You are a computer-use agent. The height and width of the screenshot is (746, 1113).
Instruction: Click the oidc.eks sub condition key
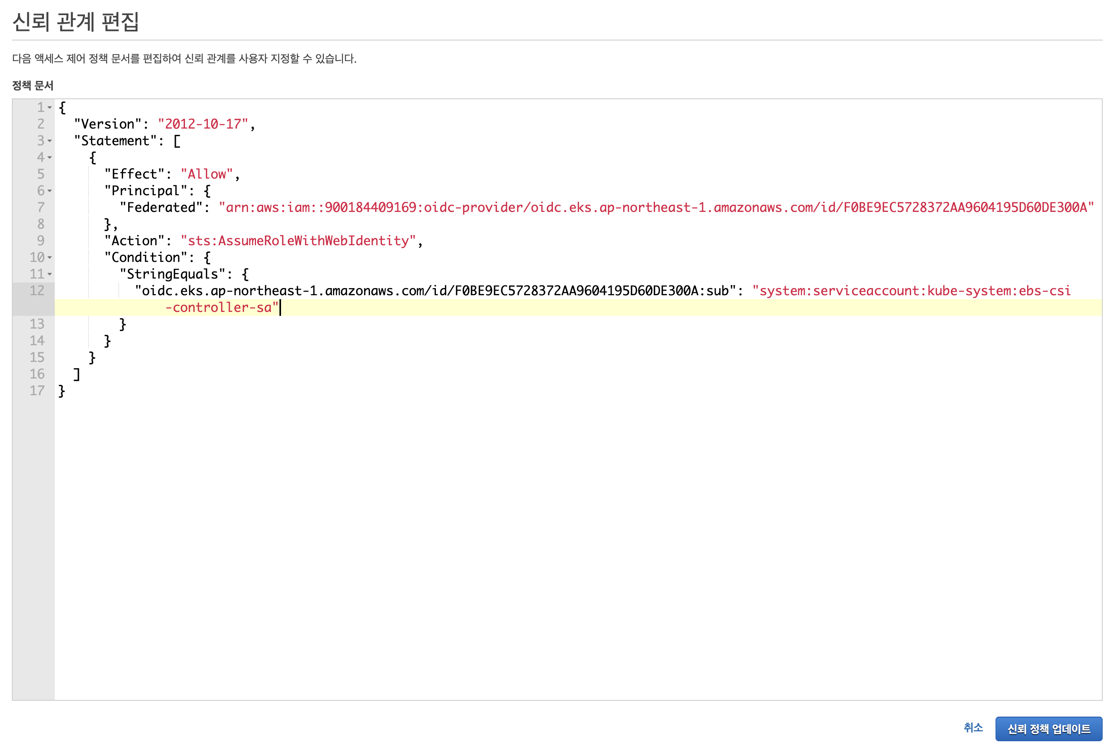[428, 291]
